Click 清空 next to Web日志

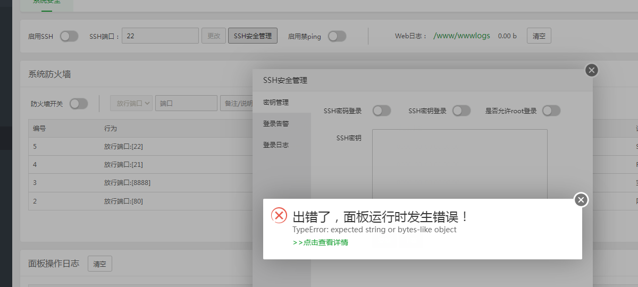click(539, 36)
